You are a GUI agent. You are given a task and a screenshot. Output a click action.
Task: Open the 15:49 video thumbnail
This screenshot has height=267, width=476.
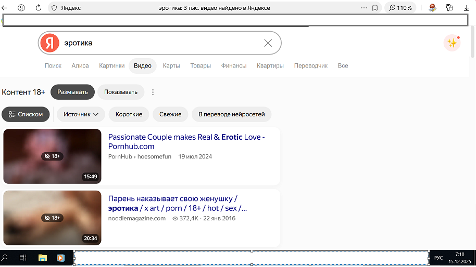pyautogui.click(x=52, y=156)
